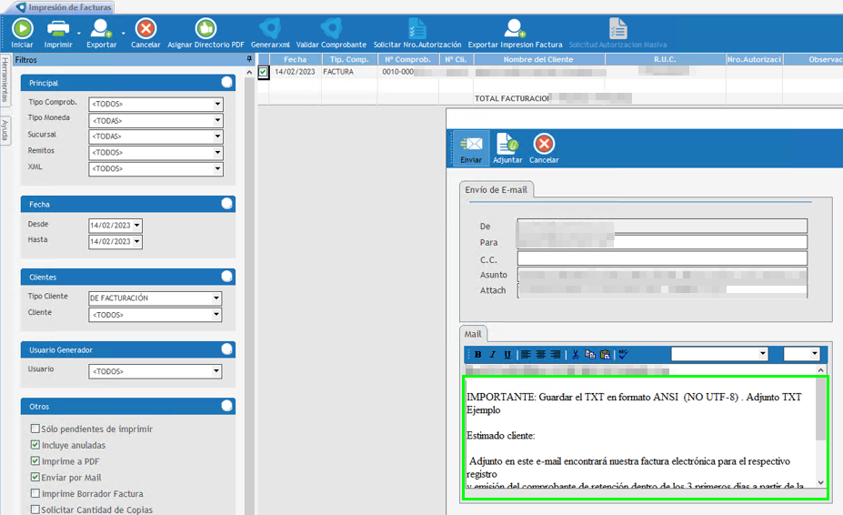This screenshot has width=843, height=515.
Task: Click the cut scissors icon
Action: click(576, 354)
